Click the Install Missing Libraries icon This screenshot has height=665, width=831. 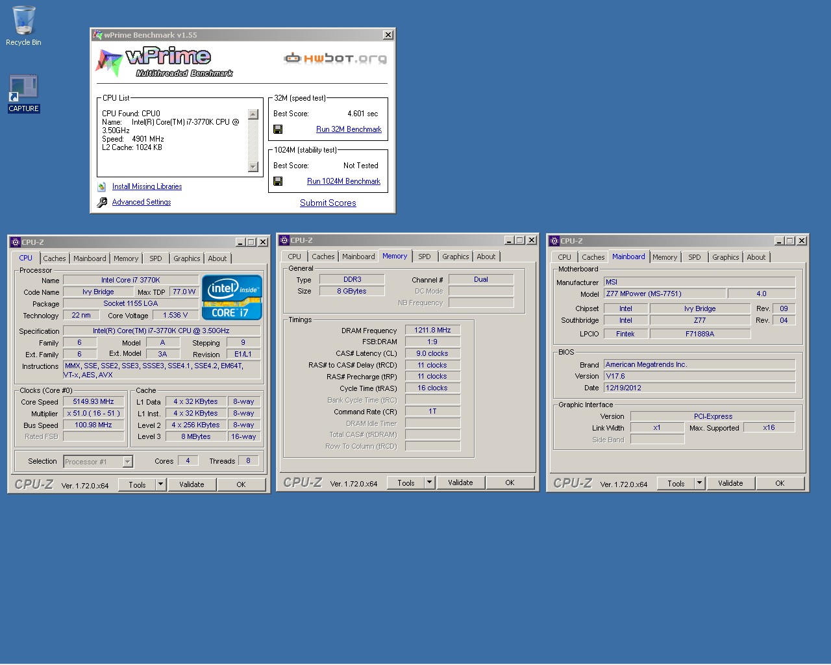click(x=102, y=186)
